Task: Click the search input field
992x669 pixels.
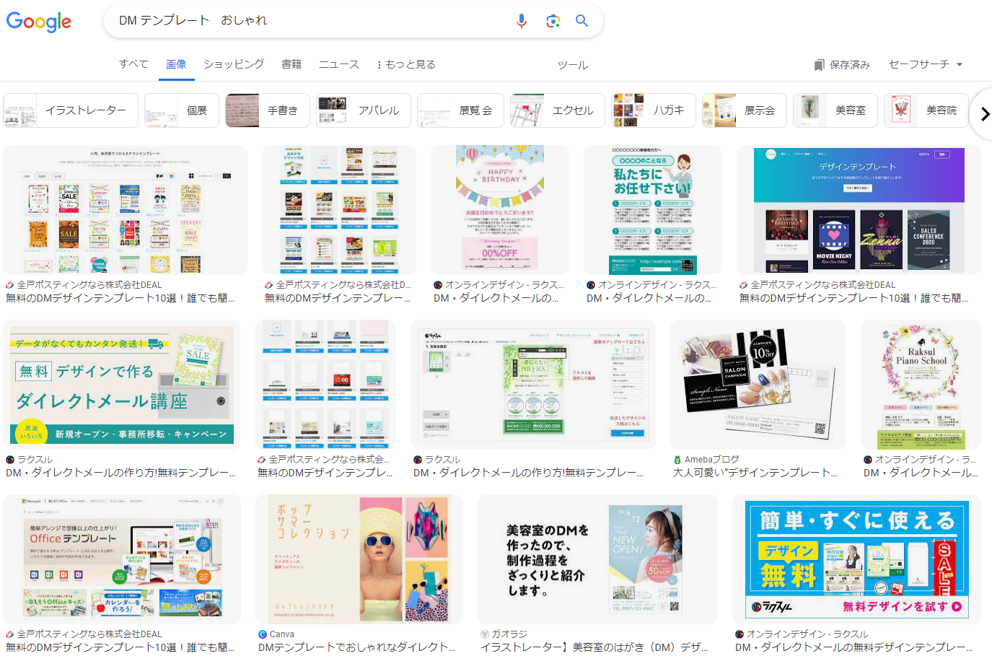Action: pos(310,21)
